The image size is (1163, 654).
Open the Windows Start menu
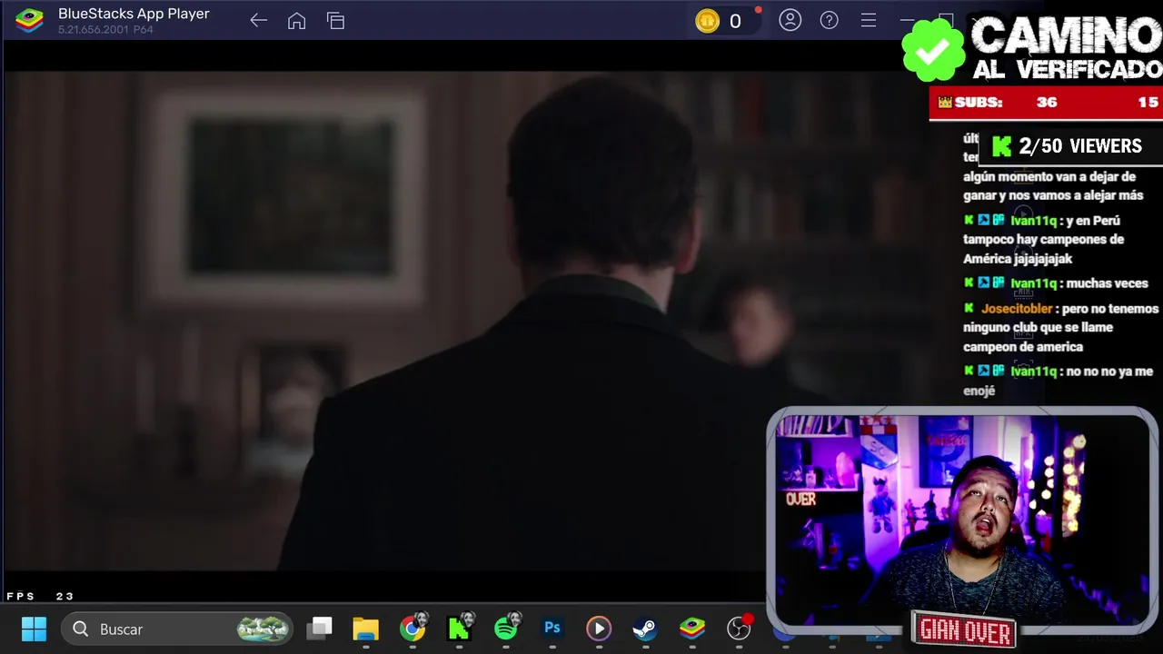coord(34,629)
